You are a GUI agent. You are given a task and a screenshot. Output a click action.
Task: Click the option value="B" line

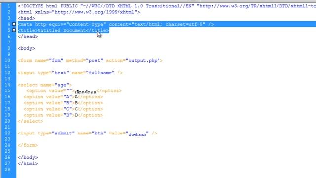pos(63,103)
